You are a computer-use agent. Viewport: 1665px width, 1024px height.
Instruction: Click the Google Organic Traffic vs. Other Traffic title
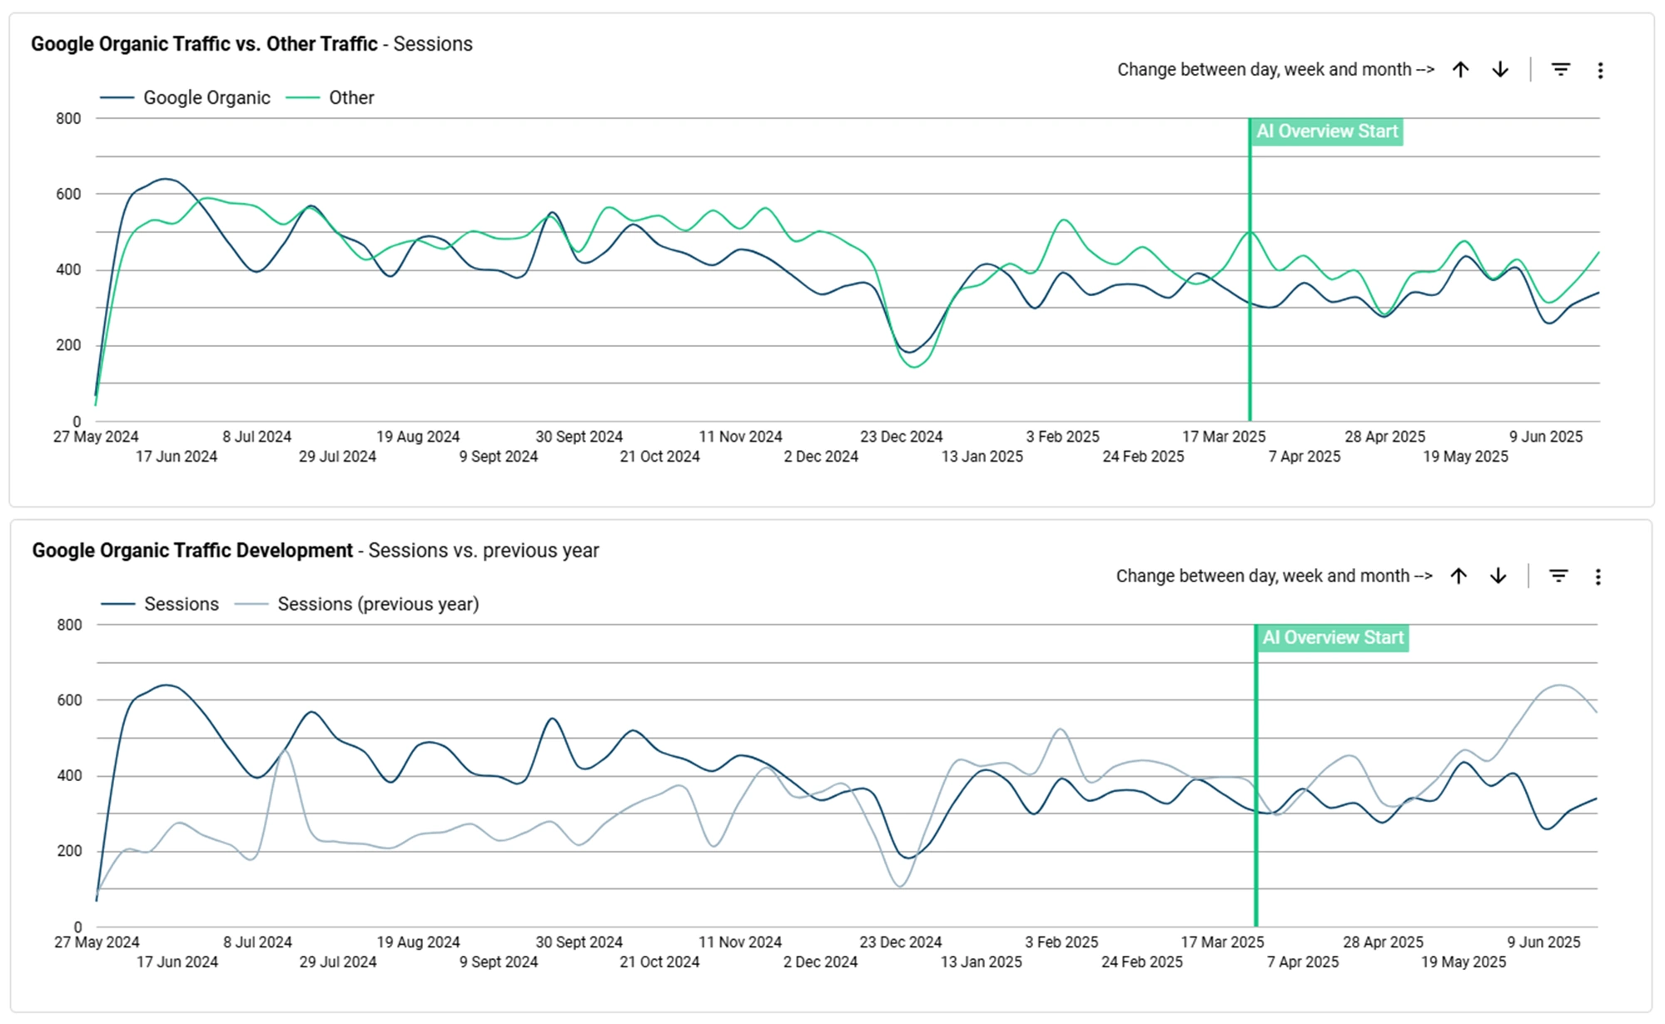tap(204, 44)
